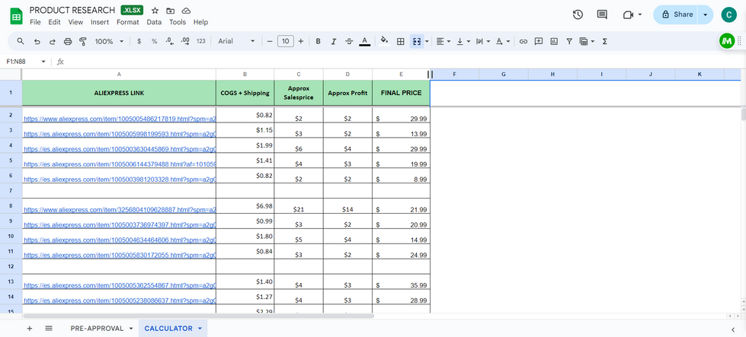Image resolution: width=746 pixels, height=337 pixels.
Task: Open version history clock icon
Action: [x=578, y=14]
